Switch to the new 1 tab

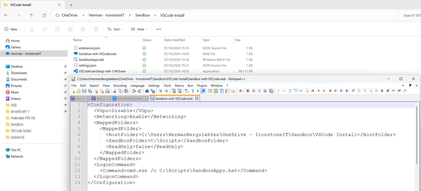80,99
